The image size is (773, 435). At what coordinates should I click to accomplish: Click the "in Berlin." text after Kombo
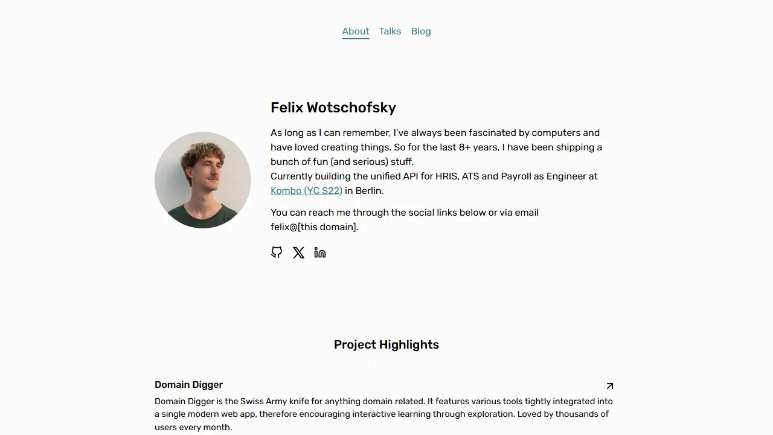tap(364, 191)
